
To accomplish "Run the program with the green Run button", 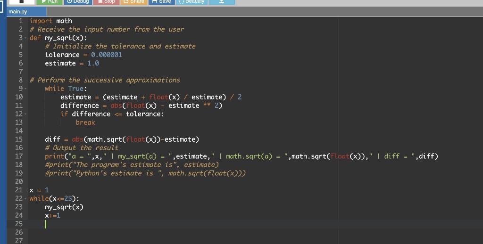I will [49, 2].
